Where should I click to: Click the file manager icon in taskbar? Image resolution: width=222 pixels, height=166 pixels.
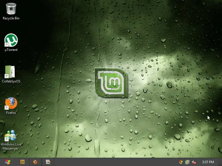tap(22, 162)
